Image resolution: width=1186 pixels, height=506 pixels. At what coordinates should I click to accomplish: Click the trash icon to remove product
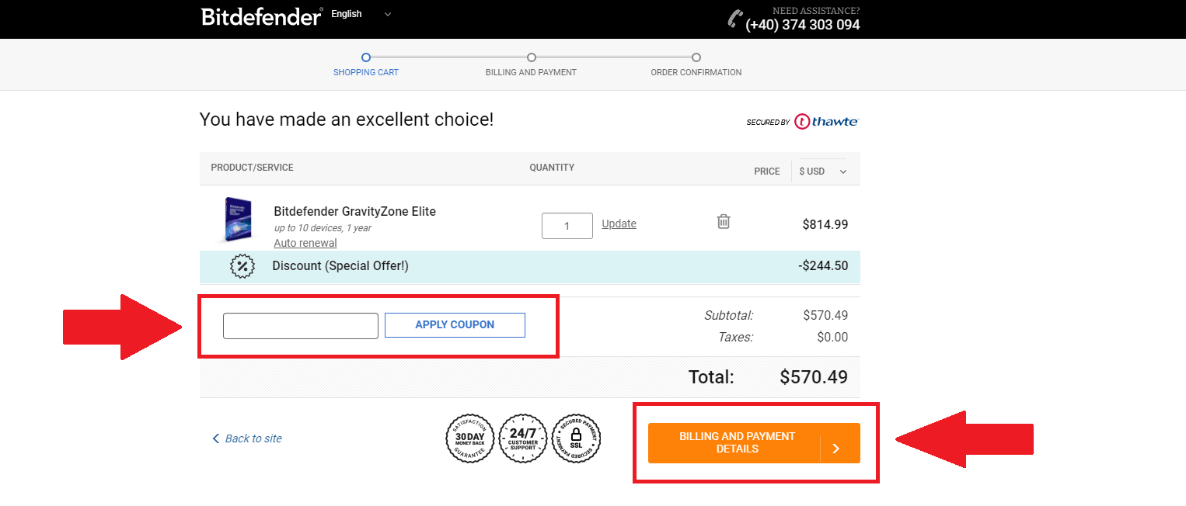point(723,222)
